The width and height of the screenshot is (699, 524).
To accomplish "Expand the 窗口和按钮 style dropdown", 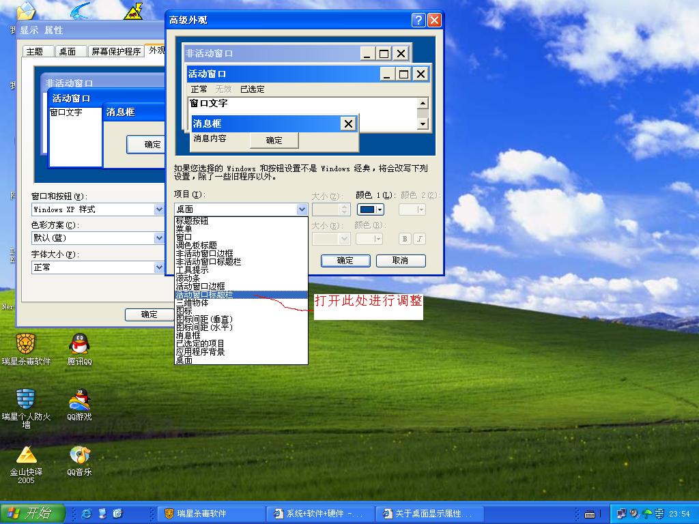I will pos(159,209).
